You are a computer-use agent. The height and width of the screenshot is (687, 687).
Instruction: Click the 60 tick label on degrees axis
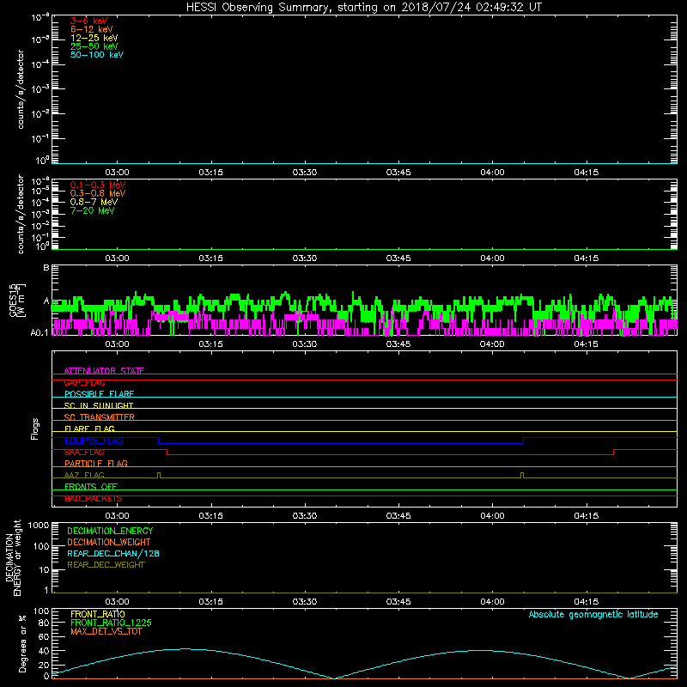click(x=44, y=636)
